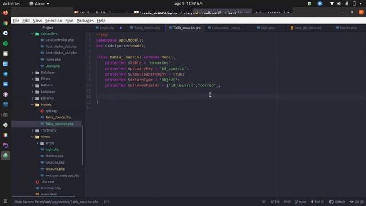Open the Zoom dock icon
Image resolution: width=366 pixels, height=206 pixels.
[6, 84]
